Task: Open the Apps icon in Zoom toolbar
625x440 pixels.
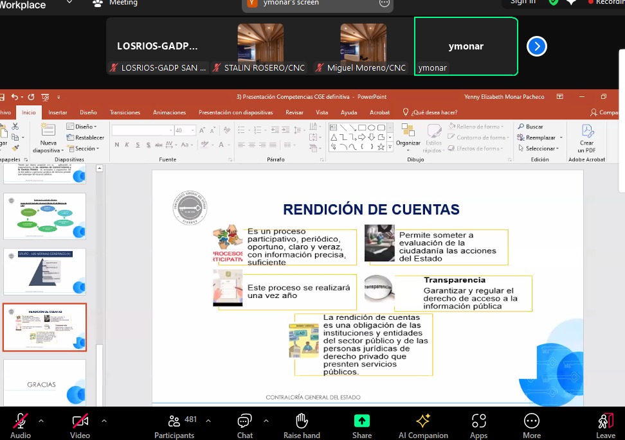Action: pos(478,421)
